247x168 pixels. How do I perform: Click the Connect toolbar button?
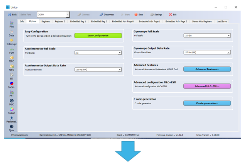click(x=83, y=15)
